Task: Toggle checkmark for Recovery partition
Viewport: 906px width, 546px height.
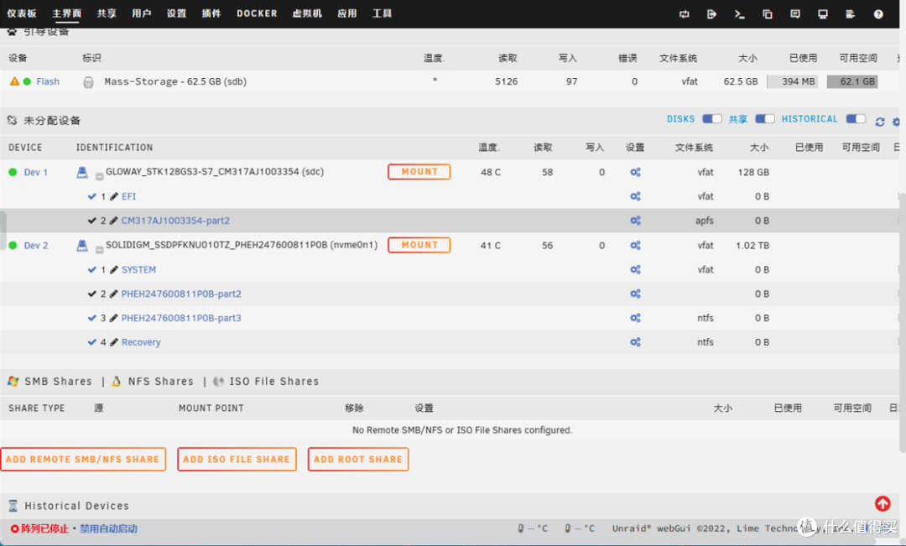Action: click(x=92, y=343)
